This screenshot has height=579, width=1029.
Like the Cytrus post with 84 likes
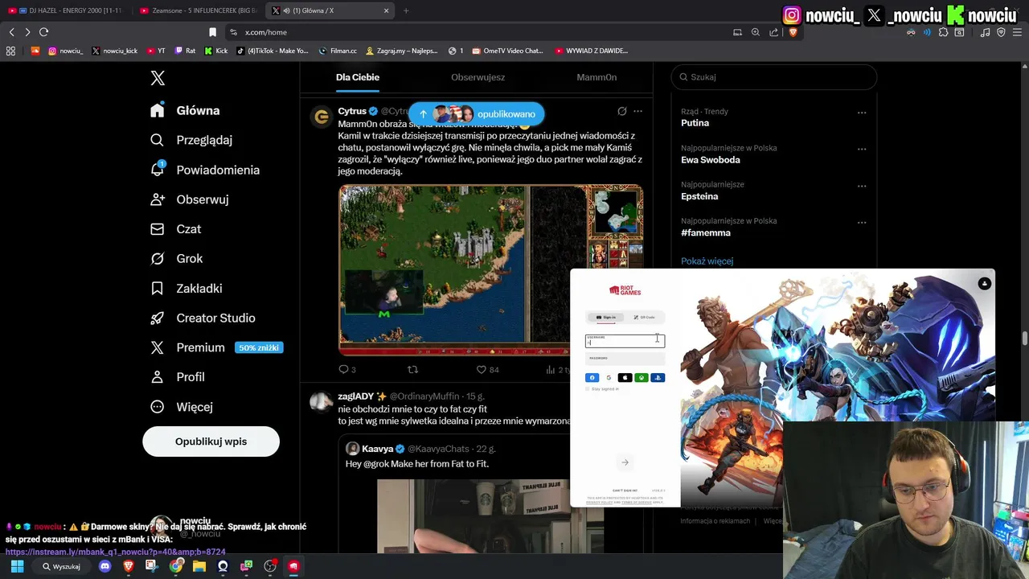[x=488, y=370]
